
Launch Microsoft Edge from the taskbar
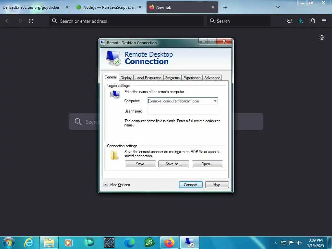[129, 243]
